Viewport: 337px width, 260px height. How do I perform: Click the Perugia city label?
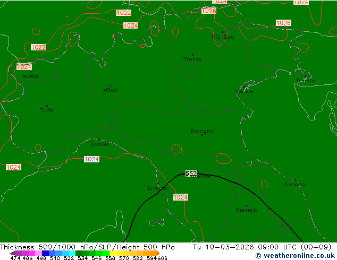(x=247, y=210)
